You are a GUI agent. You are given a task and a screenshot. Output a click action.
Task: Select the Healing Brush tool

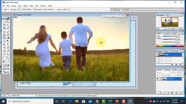click(x=4, y=32)
